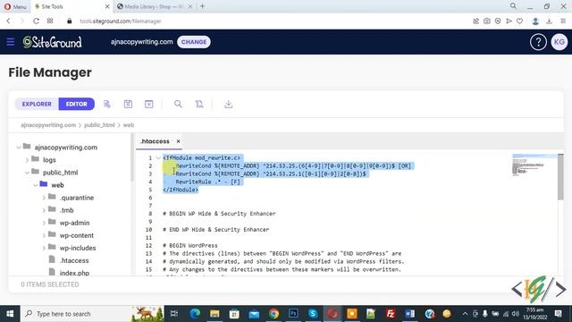Save the file with the save icon
The width and height of the screenshot is (572, 322).
click(128, 104)
